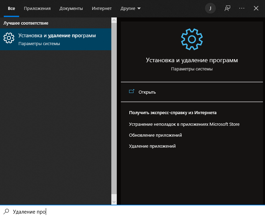Click the magnifier icon in the search box
Image resolution: width=265 pixels, height=217 pixels.
click(6, 212)
